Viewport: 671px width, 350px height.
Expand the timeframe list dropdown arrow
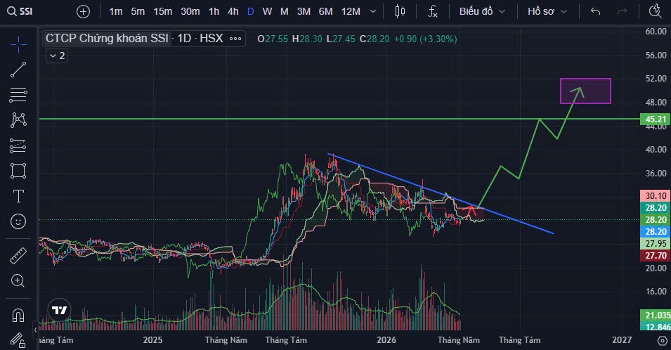click(372, 11)
